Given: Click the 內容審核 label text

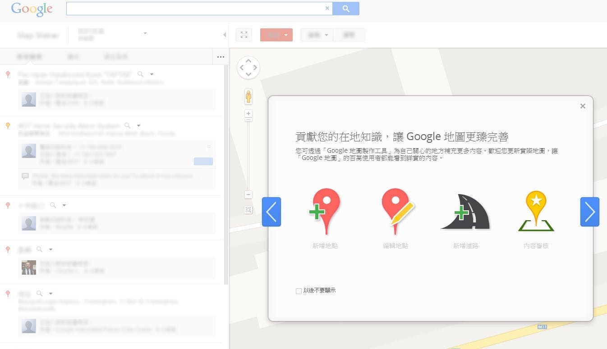Looking at the screenshot, I should click(x=536, y=246).
